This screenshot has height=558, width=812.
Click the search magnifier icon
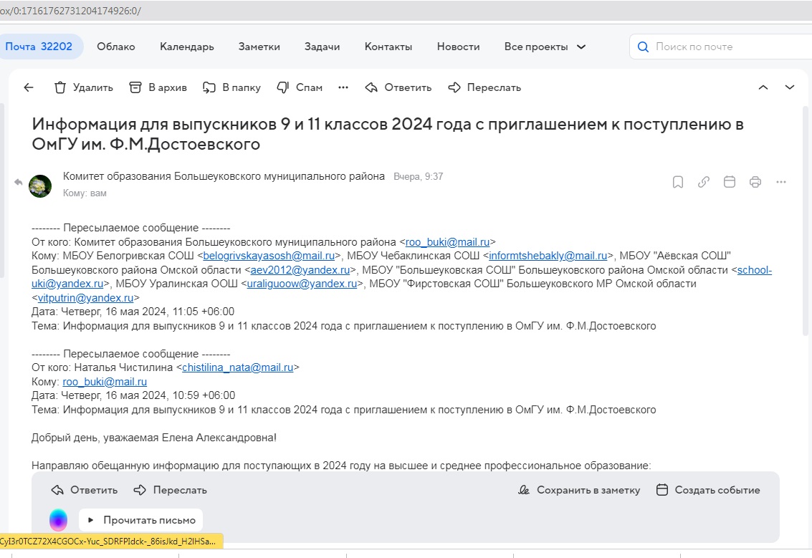643,47
